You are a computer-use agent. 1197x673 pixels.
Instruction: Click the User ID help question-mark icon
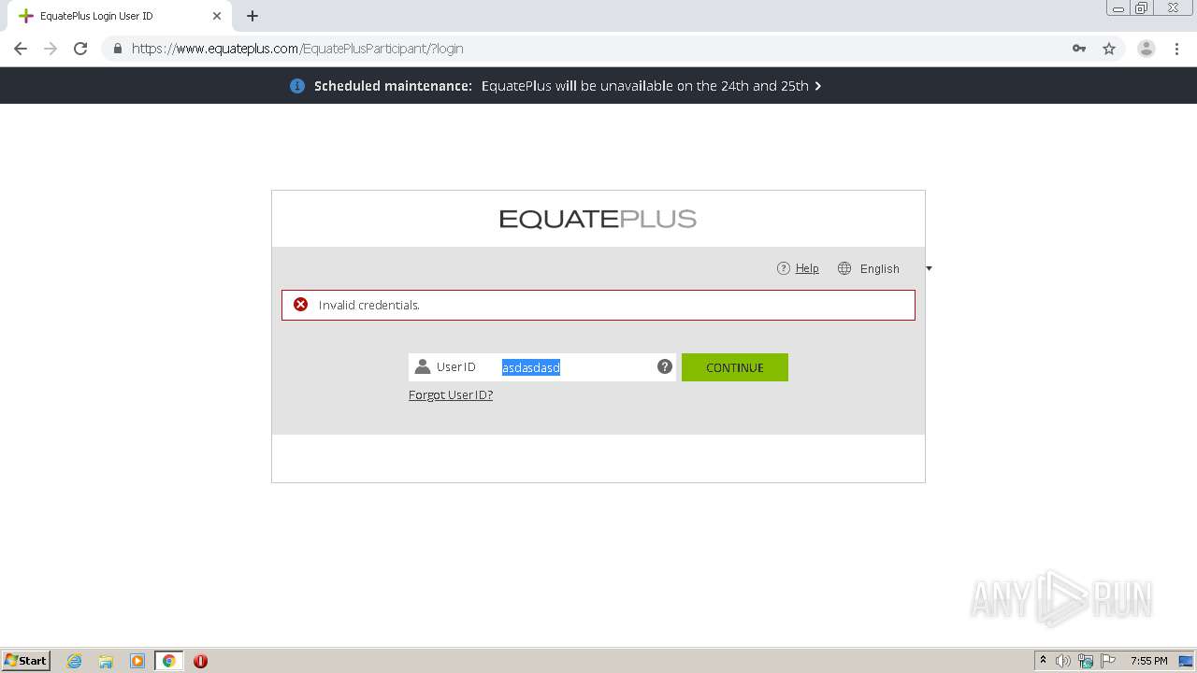[x=665, y=366]
